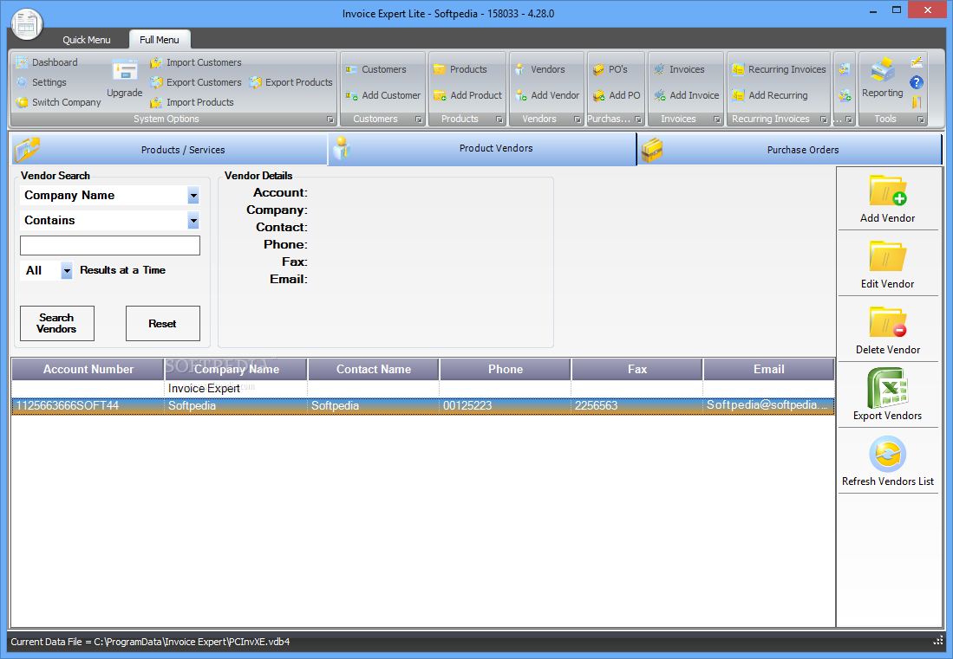Click Add Vendor in the ribbon
The width and height of the screenshot is (953, 659).
(x=547, y=96)
